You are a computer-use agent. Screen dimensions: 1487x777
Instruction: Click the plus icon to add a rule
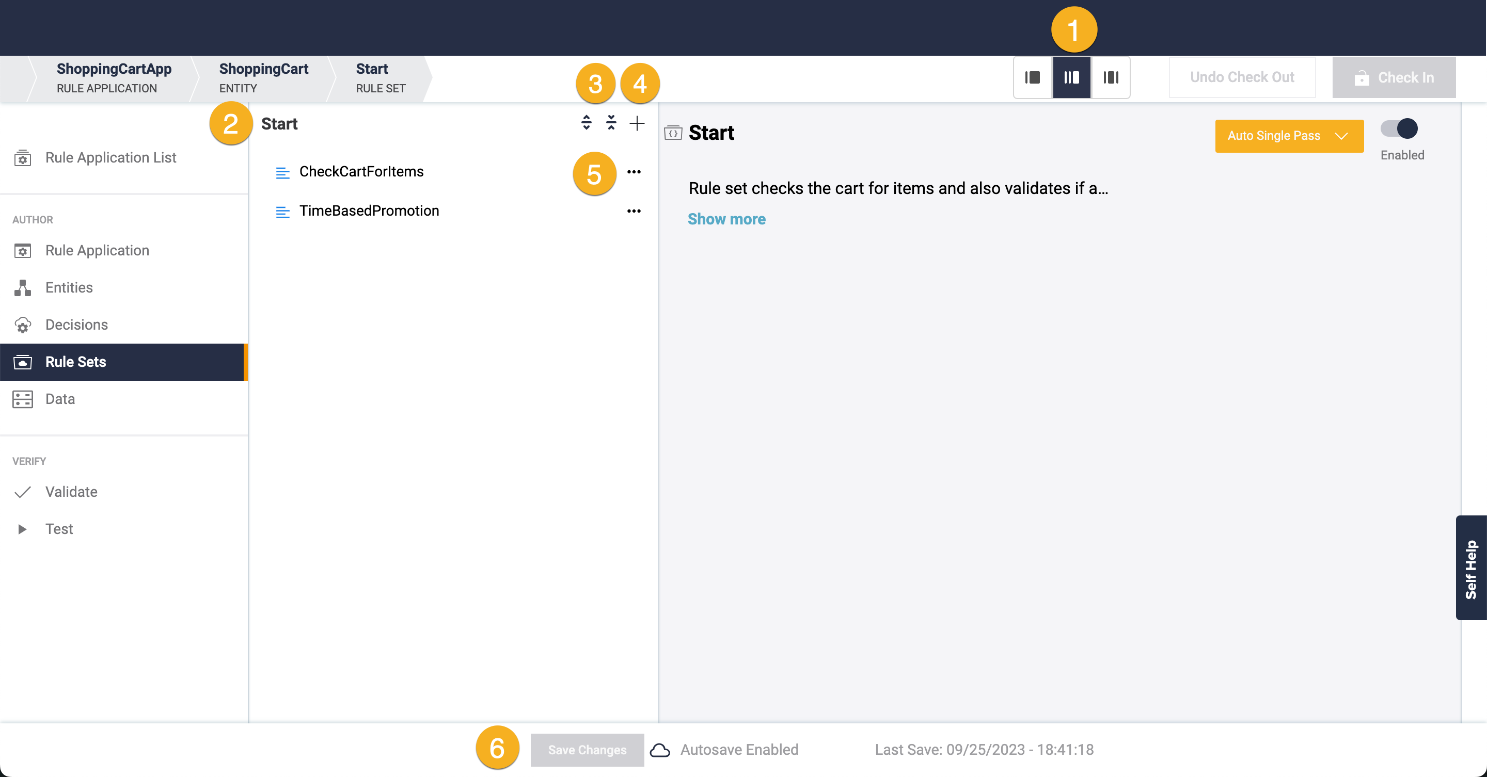point(637,123)
